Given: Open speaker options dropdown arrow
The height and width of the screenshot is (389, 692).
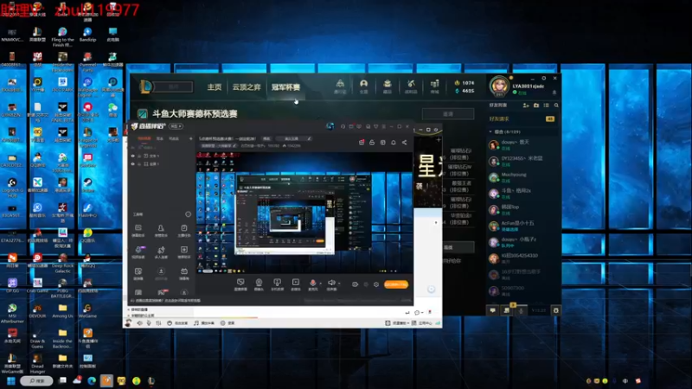Looking at the screenshot, I should [339, 284].
